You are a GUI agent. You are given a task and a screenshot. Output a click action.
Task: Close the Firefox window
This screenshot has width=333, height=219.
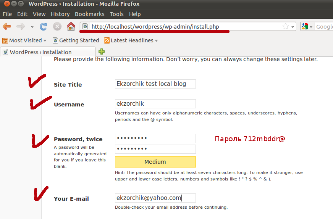[7, 3]
